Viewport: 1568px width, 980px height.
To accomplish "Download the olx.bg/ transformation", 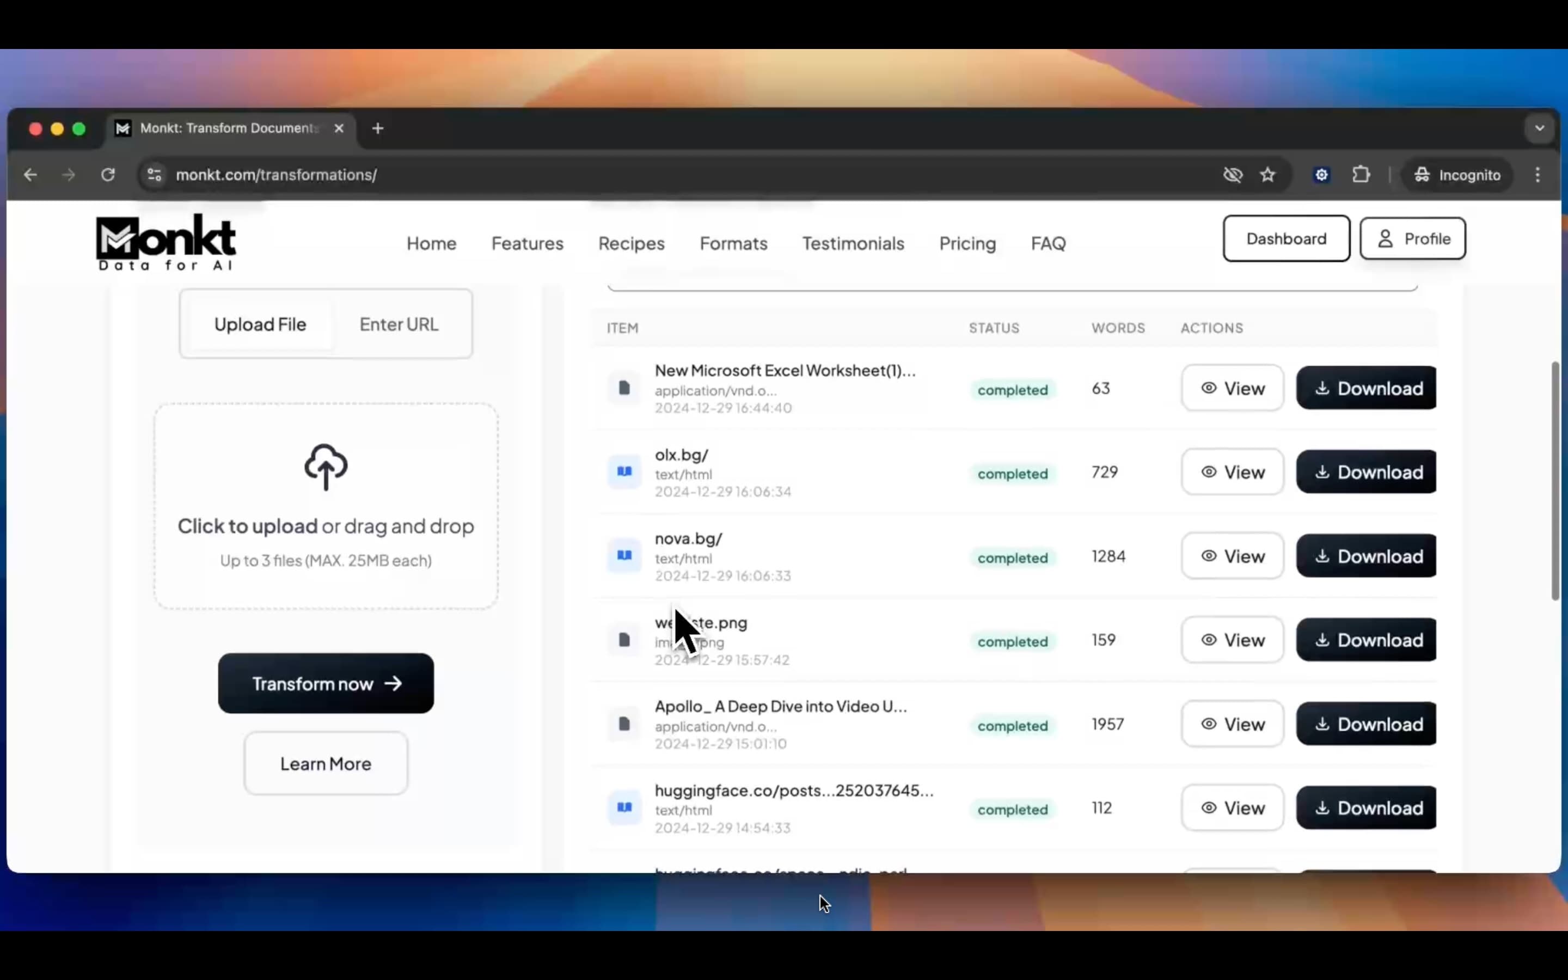I will pyautogui.click(x=1367, y=471).
